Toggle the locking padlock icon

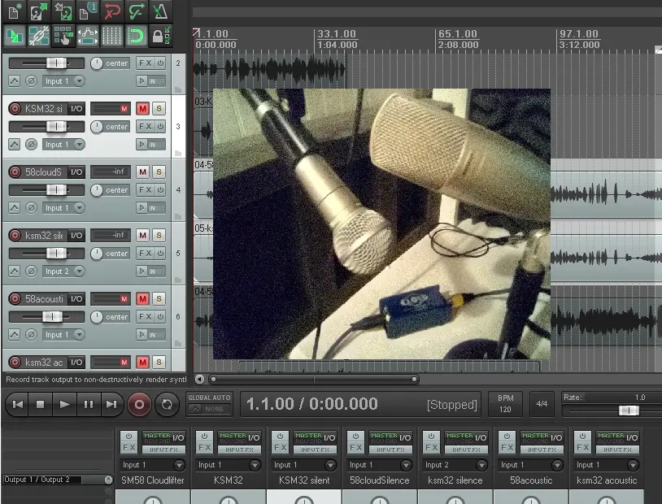pos(161,36)
